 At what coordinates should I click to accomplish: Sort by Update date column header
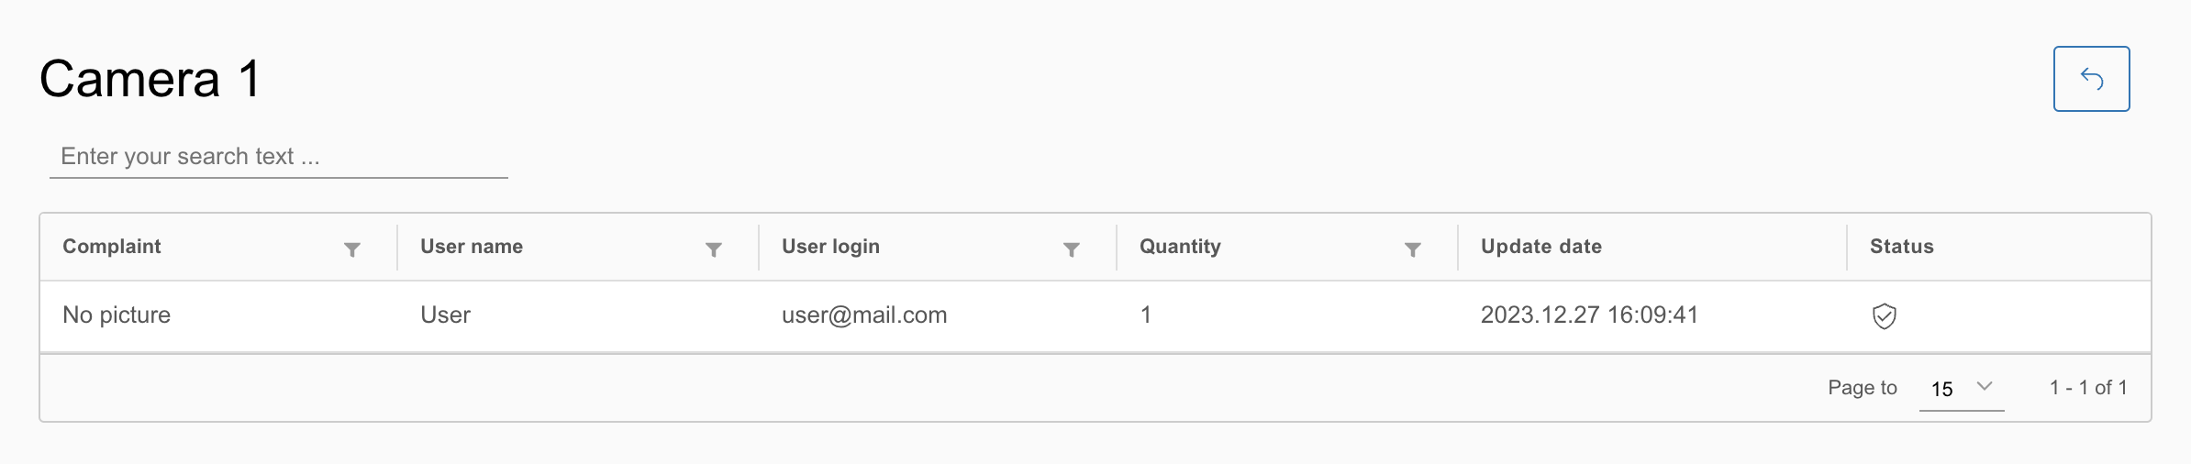click(x=1541, y=247)
